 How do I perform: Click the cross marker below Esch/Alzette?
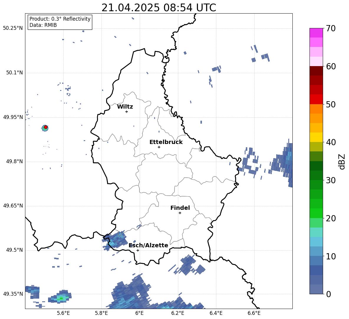pyautogui.click(x=138, y=250)
